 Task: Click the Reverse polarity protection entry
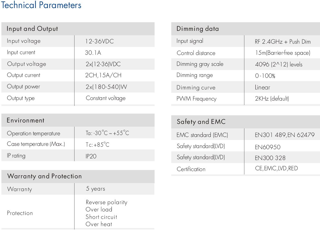[106, 202]
